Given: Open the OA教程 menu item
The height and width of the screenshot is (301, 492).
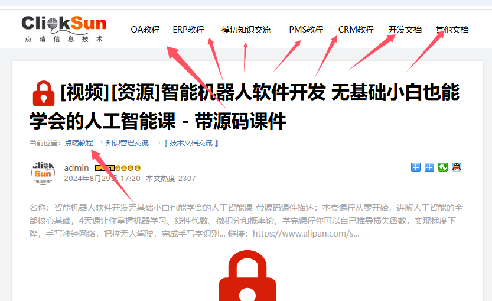Looking at the screenshot, I should pos(145,30).
